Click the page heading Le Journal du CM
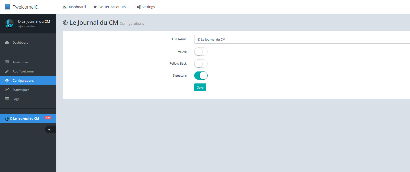This screenshot has width=410, height=172. tap(90, 22)
